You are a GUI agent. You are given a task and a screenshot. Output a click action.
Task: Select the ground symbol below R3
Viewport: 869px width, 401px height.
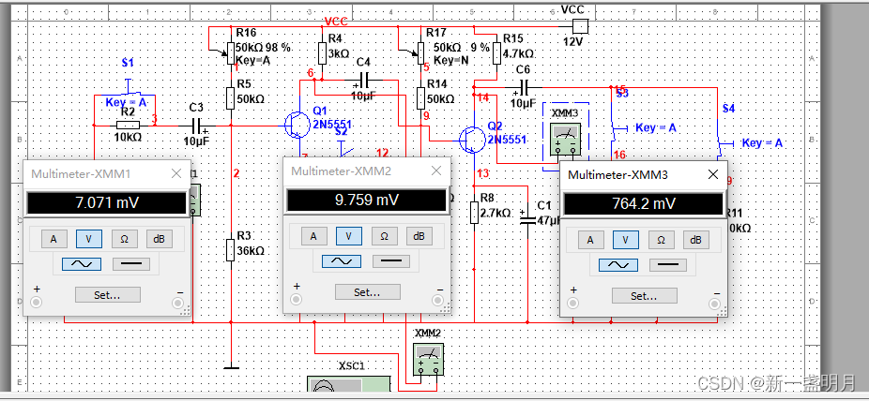tap(231, 367)
